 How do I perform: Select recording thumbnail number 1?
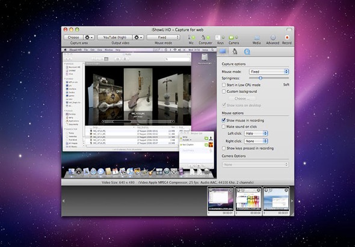(220, 201)
